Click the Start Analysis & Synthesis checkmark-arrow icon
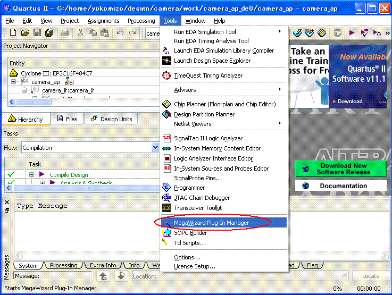This screenshot has height=295, width=392. 364,33
